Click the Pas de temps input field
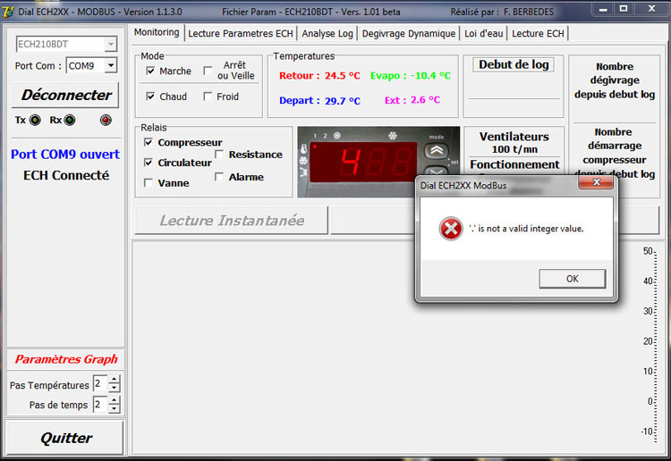The image size is (671, 461). (98, 405)
